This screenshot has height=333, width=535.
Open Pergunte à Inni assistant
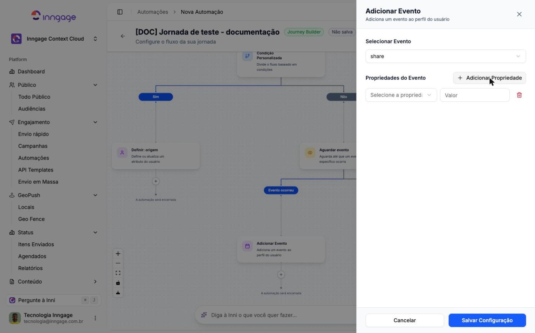coord(54,300)
